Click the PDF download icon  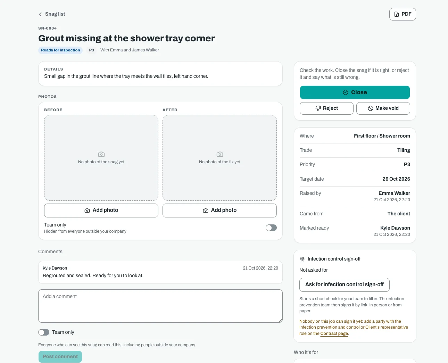tap(397, 14)
